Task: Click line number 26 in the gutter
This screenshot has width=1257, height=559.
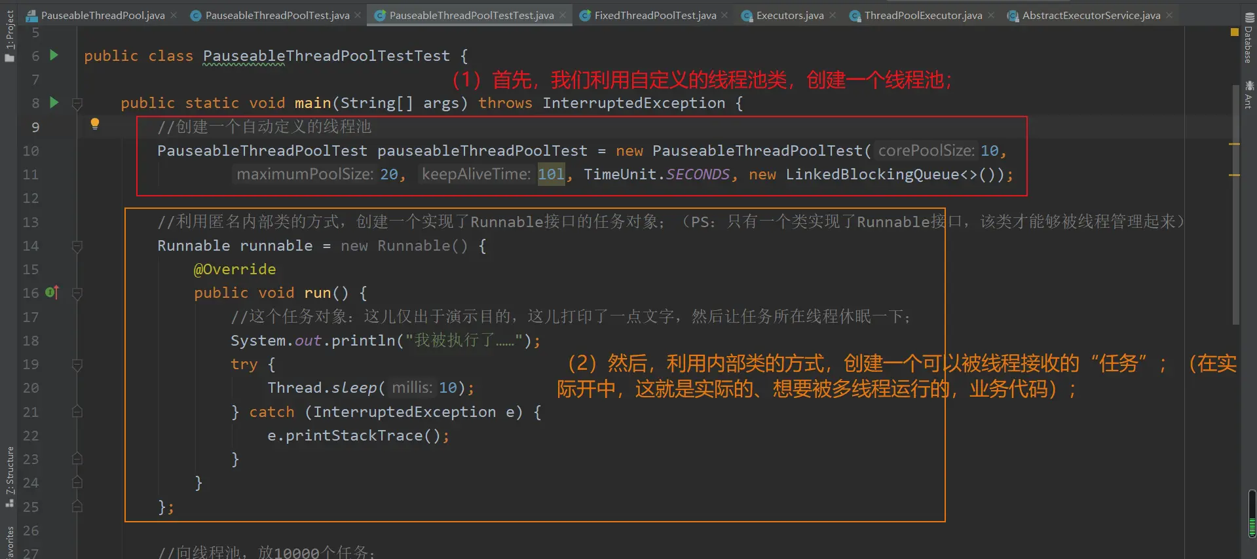Action: 31,530
